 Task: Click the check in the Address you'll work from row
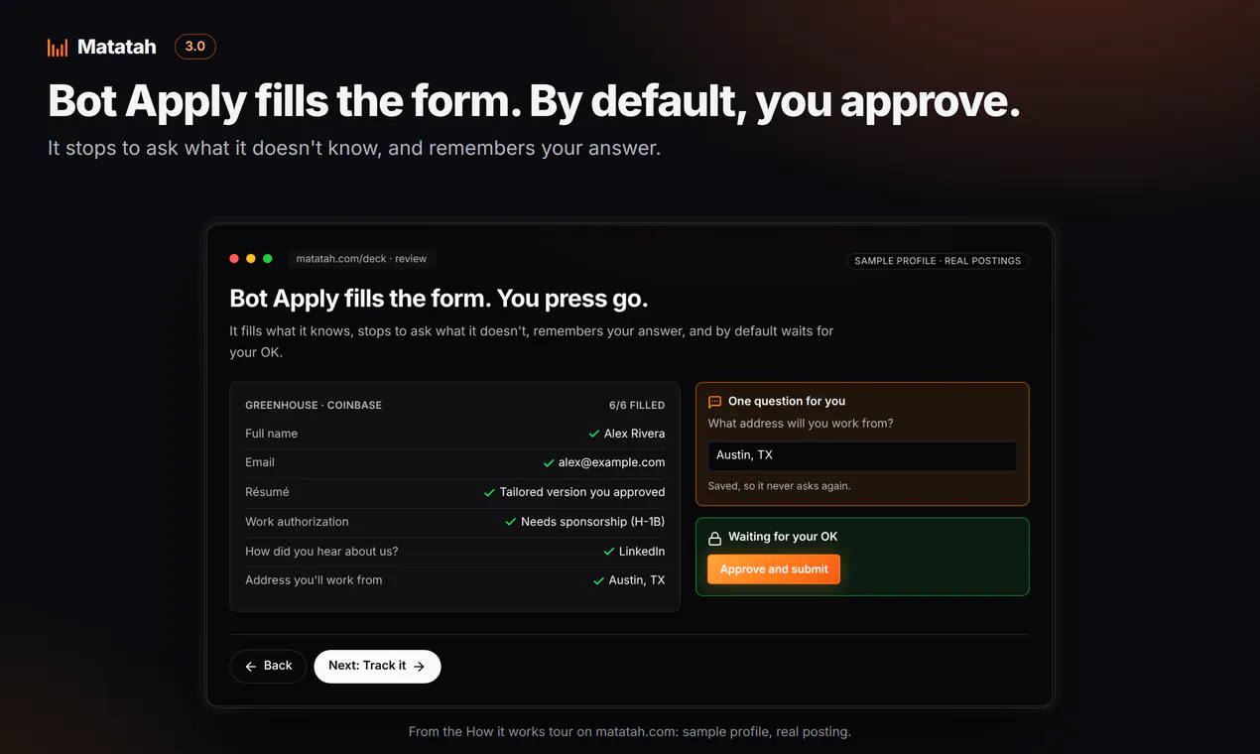coord(598,580)
